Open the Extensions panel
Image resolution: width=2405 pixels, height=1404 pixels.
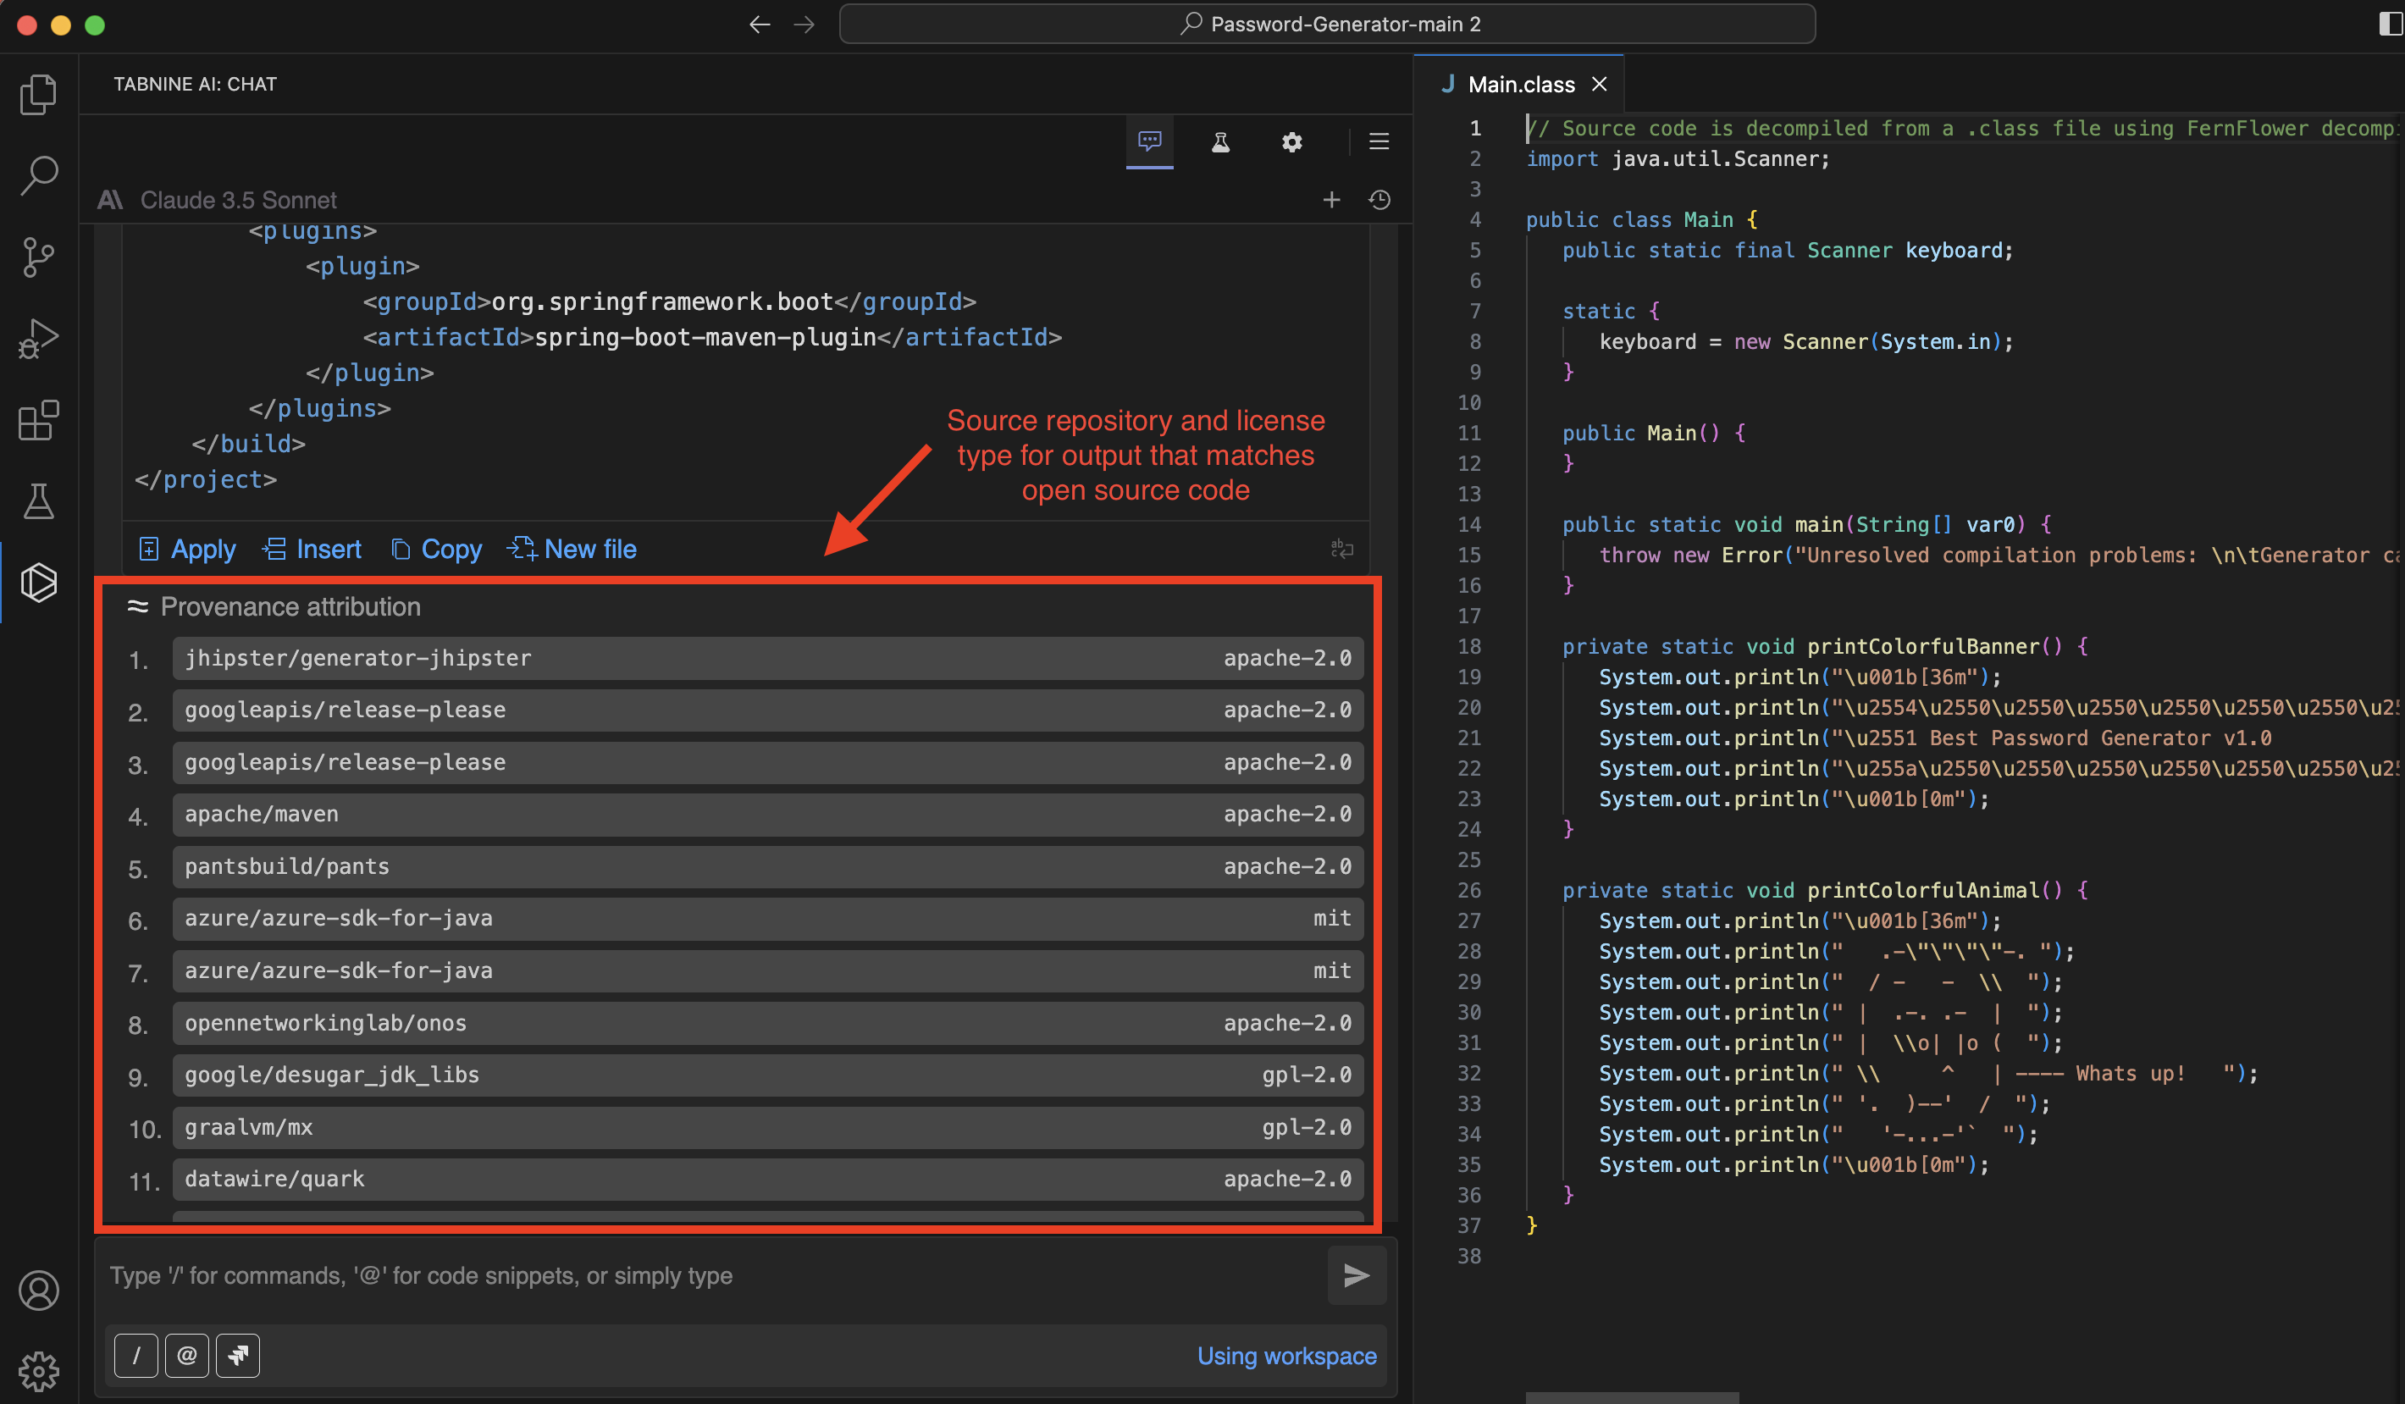[38, 420]
